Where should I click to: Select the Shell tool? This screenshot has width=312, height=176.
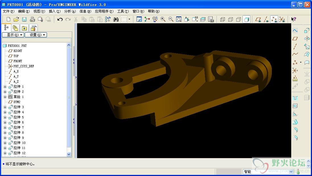295,106
